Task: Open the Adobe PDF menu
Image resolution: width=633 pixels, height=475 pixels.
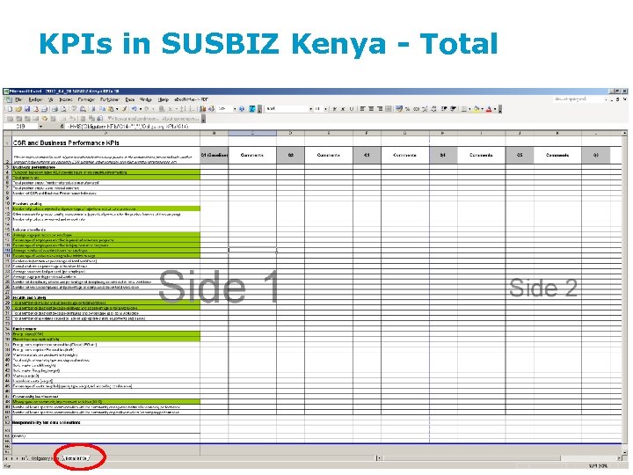Action: point(192,99)
